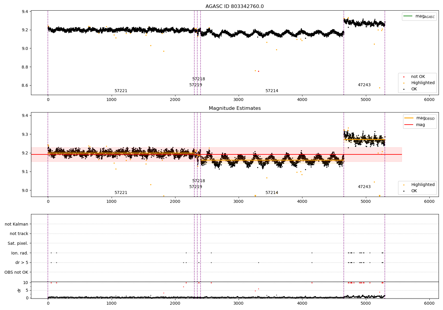
Task: Select the red 'mag' legend line
Action: tap(409, 125)
